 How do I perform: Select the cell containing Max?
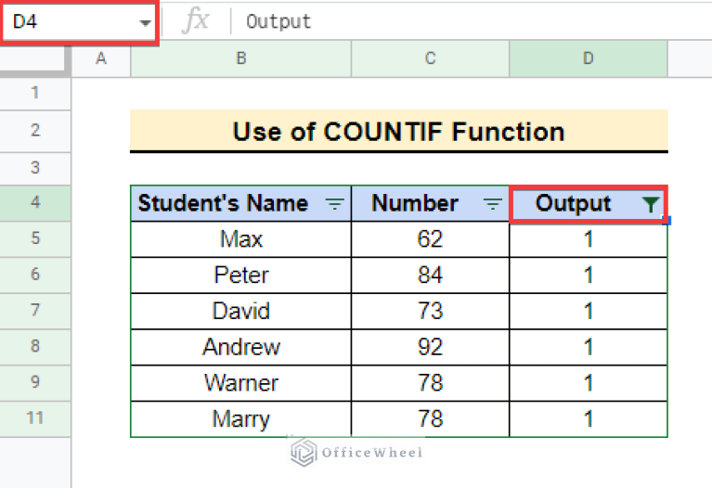pyautogui.click(x=240, y=239)
